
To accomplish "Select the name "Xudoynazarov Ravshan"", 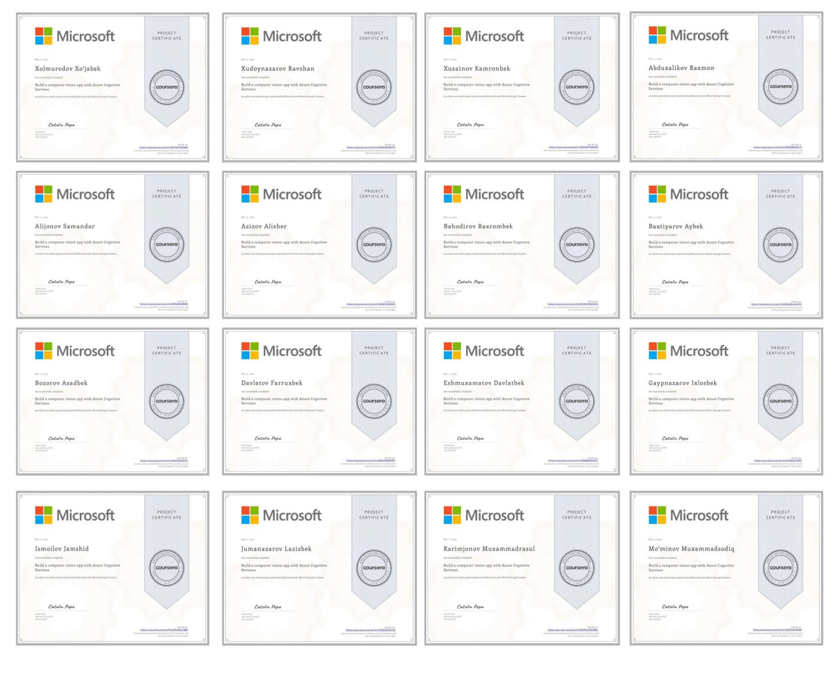I will point(278,69).
